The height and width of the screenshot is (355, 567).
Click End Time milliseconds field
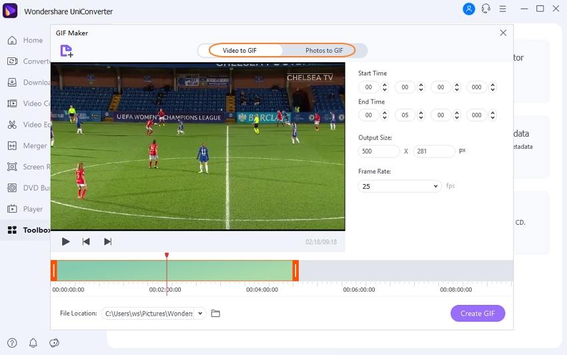pos(476,115)
